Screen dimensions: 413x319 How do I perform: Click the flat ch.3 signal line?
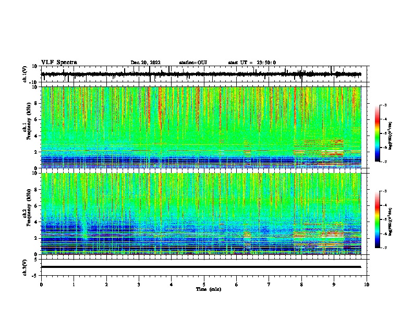(x=201, y=267)
